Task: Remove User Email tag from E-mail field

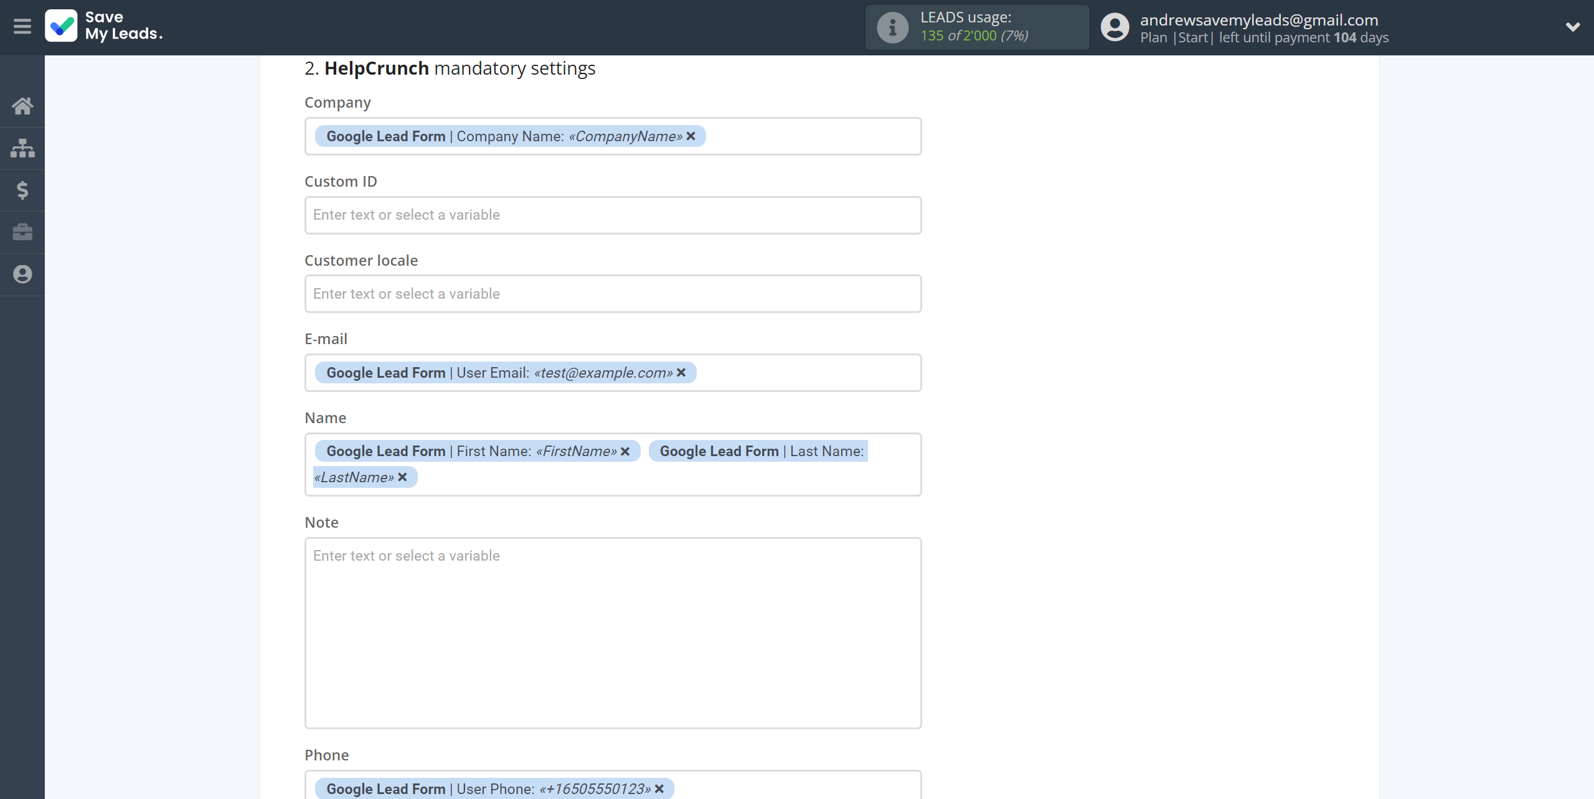Action: click(683, 372)
